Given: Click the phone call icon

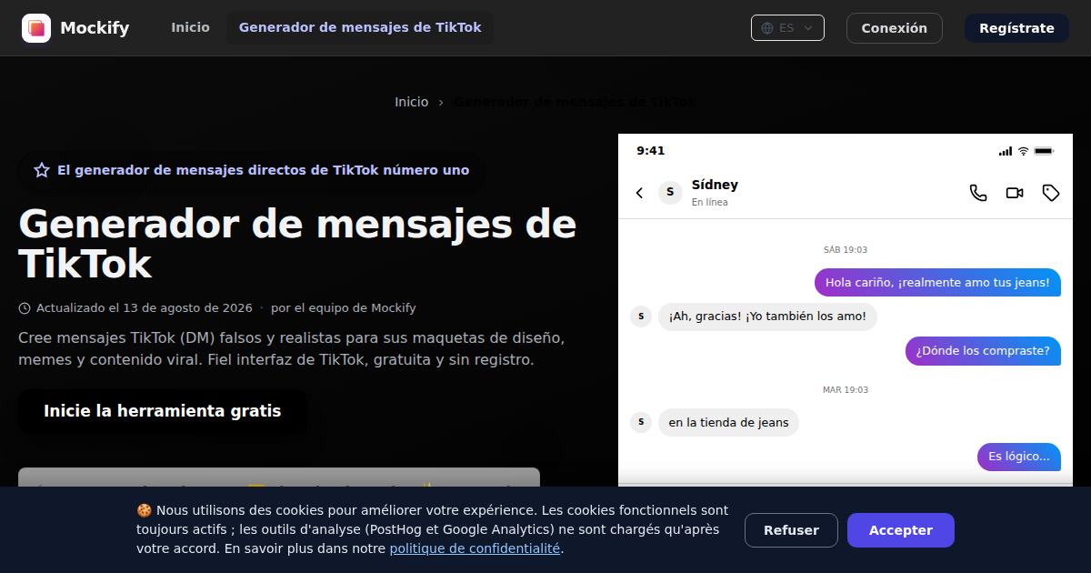Looking at the screenshot, I should coord(978,193).
